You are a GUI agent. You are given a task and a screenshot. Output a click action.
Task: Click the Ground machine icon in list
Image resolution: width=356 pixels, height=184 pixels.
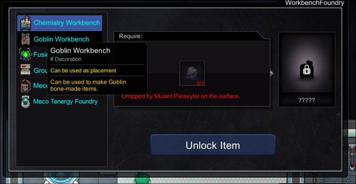[x=25, y=70]
